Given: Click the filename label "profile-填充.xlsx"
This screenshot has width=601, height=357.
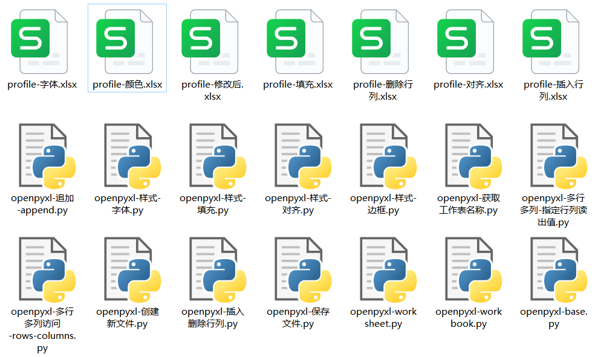Looking at the screenshot, I should pos(298,85).
